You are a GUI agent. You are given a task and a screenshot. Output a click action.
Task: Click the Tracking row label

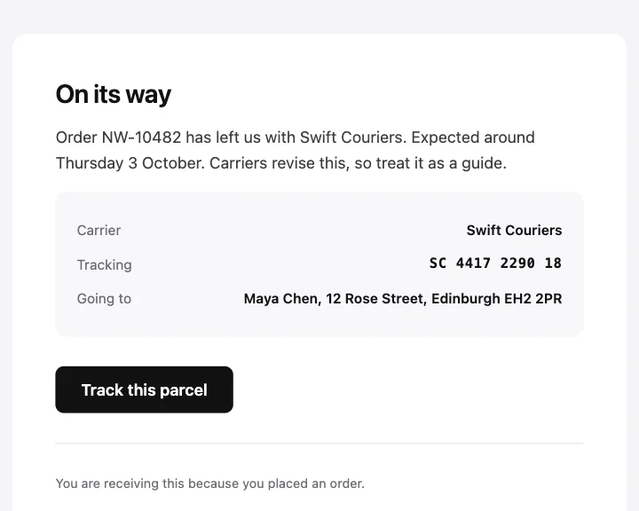(x=105, y=265)
